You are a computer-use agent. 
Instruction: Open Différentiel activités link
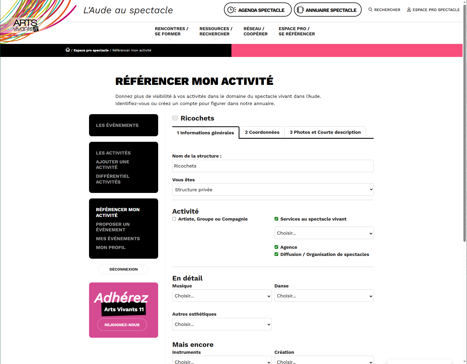(x=113, y=179)
